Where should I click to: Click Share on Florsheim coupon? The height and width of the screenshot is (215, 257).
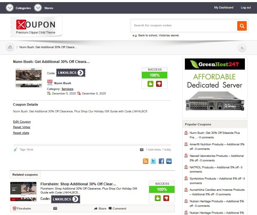point(100,208)
